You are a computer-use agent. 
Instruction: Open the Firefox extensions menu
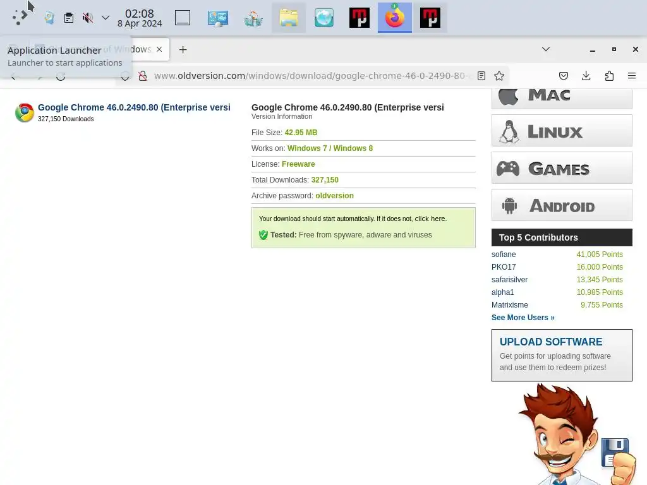(x=609, y=76)
